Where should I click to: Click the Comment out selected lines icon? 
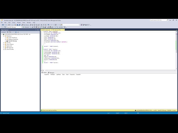[x=55, y=27]
